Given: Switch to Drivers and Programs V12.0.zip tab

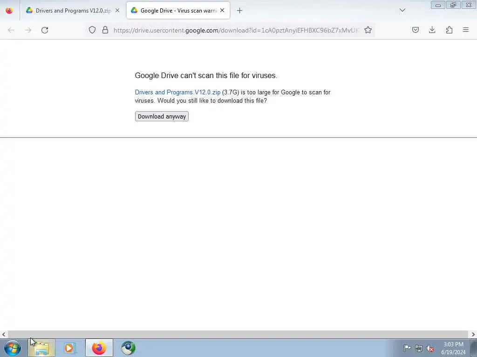Looking at the screenshot, I should pos(69,11).
